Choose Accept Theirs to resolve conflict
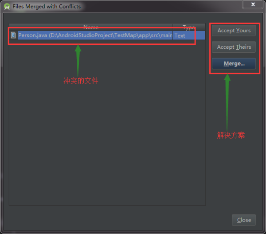Viewport: 266px width, 234px height. 234,47
